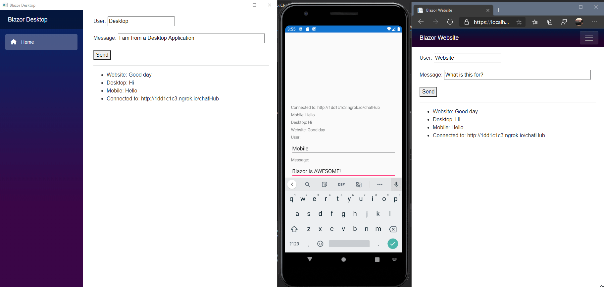Tap keyboard translate icon
The image size is (604, 287).
359,185
